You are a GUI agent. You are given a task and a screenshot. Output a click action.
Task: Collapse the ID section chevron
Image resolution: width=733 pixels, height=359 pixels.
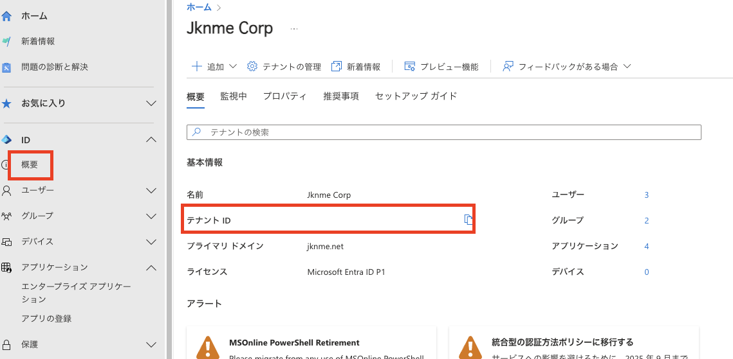151,140
